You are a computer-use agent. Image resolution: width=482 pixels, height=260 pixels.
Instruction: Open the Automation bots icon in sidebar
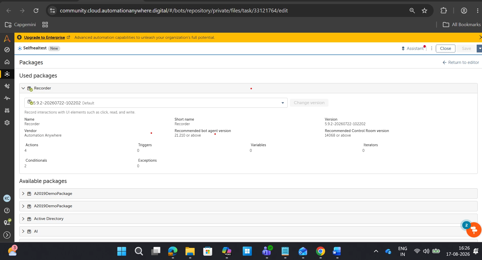tap(7, 74)
